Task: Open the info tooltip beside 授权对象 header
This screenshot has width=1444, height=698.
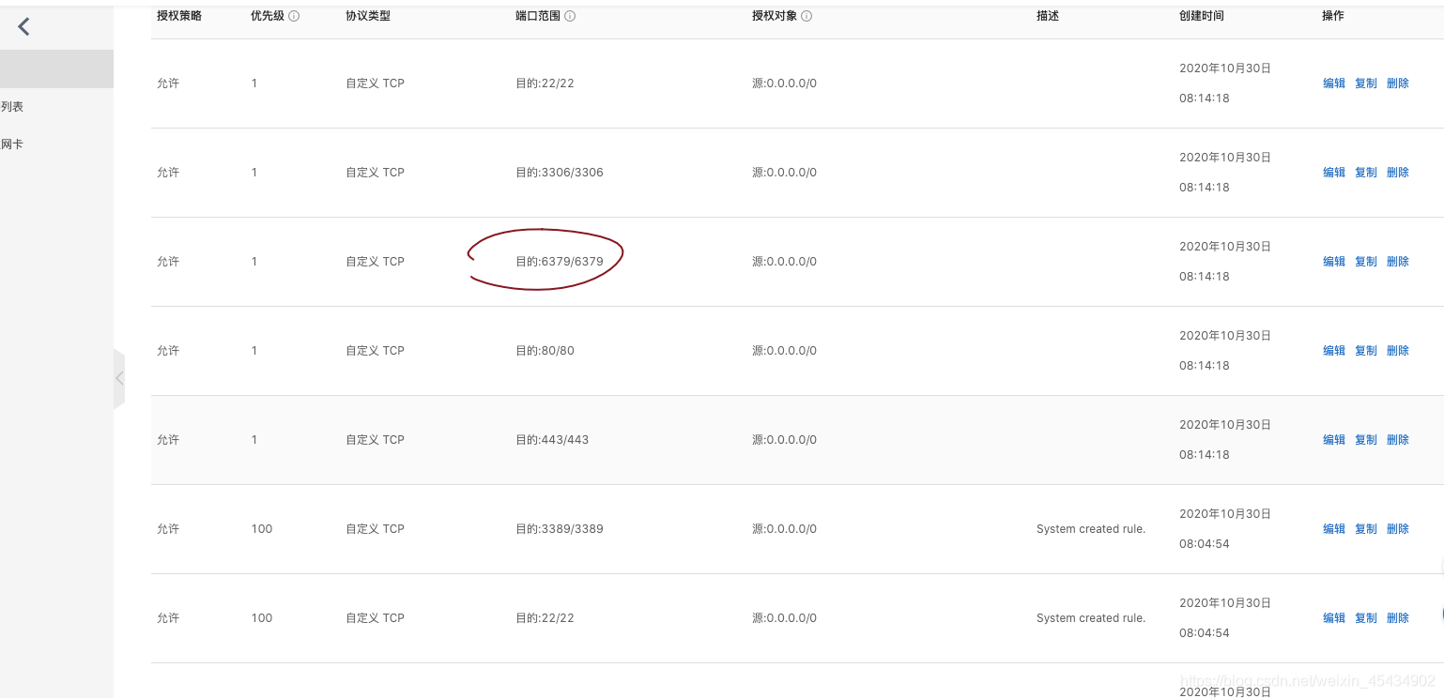Action: tap(806, 16)
